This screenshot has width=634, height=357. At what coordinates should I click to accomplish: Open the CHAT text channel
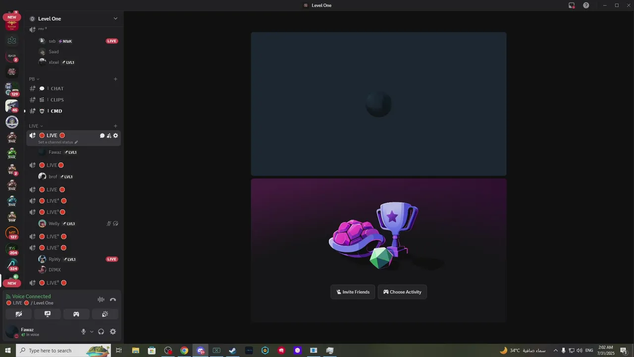click(x=73, y=89)
